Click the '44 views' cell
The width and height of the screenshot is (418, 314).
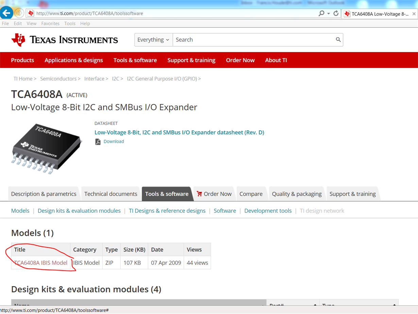[x=197, y=263]
